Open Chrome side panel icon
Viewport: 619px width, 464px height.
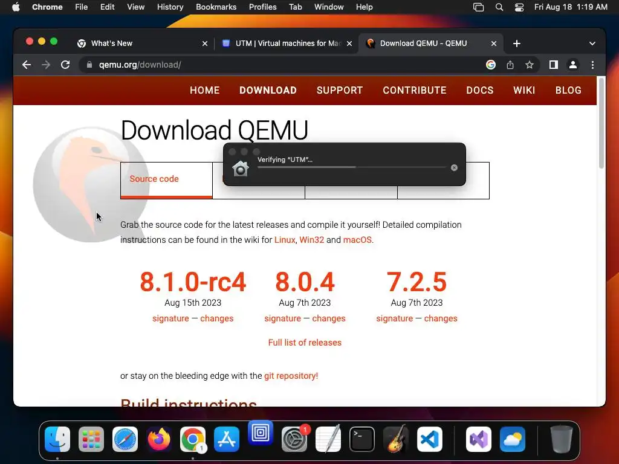tap(554, 65)
